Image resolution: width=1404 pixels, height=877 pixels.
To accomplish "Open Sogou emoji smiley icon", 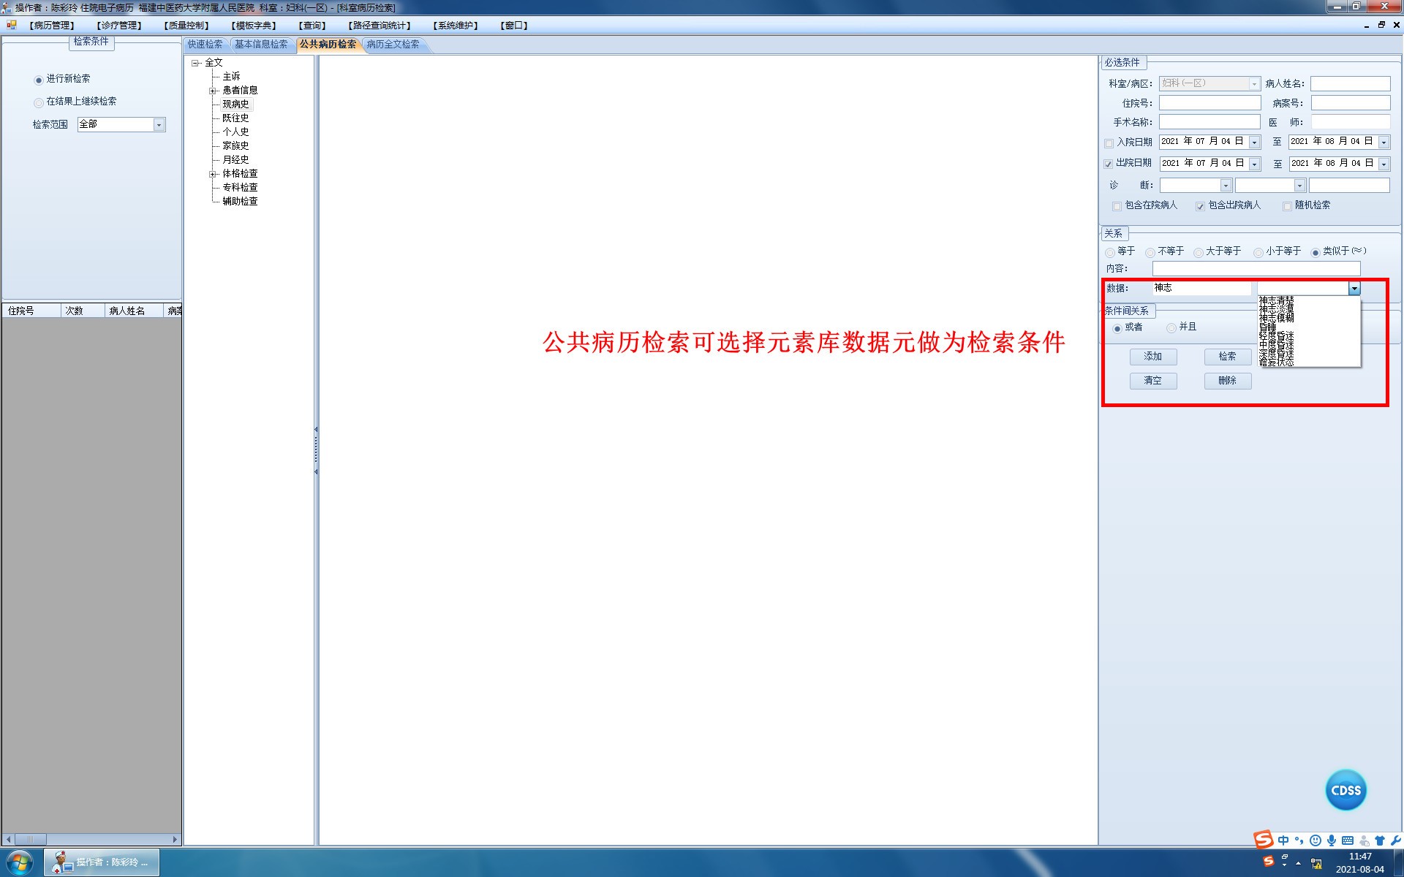I will tap(1316, 840).
